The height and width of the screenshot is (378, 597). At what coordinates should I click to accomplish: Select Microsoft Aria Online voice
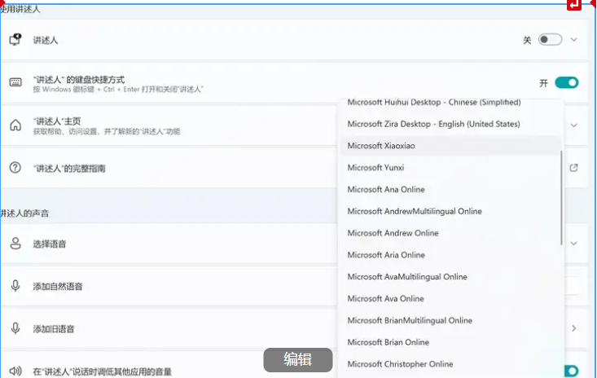click(386, 255)
